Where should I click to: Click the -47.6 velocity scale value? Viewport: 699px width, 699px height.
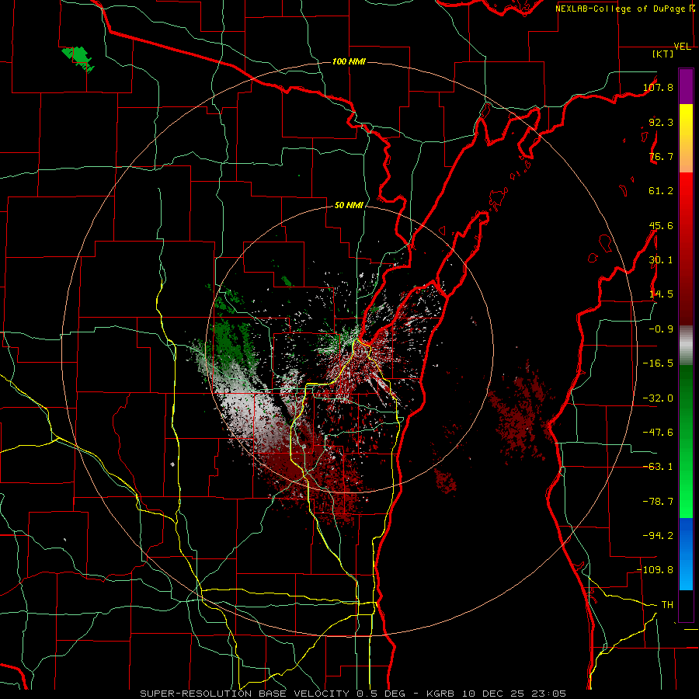click(x=658, y=433)
